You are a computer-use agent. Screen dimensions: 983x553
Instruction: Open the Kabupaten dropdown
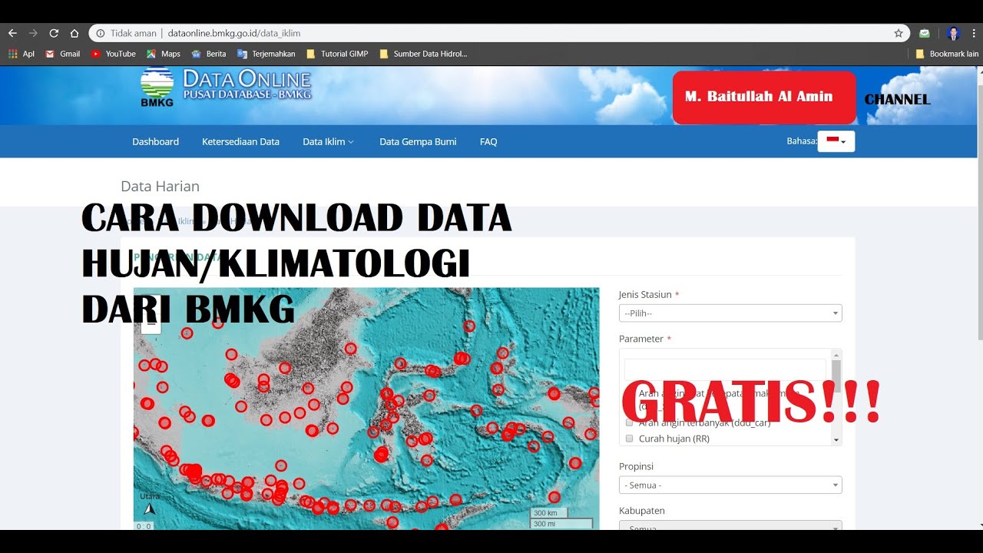pos(730,526)
